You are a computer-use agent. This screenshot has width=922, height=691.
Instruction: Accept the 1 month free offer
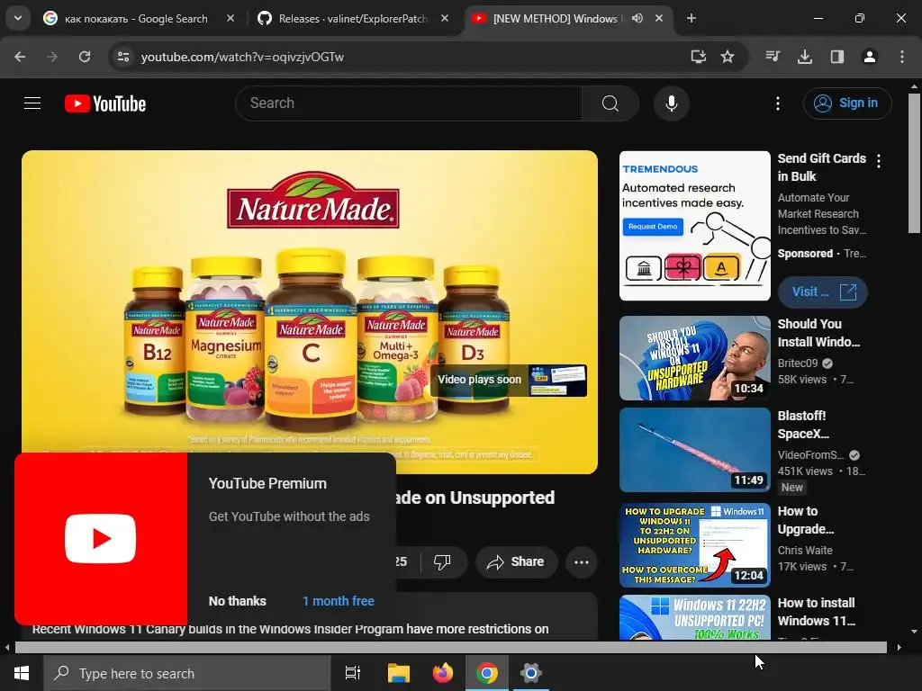click(339, 601)
